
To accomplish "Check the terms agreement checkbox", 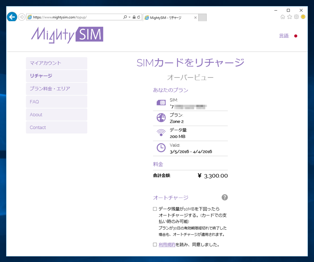I will [x=155, y=245].
